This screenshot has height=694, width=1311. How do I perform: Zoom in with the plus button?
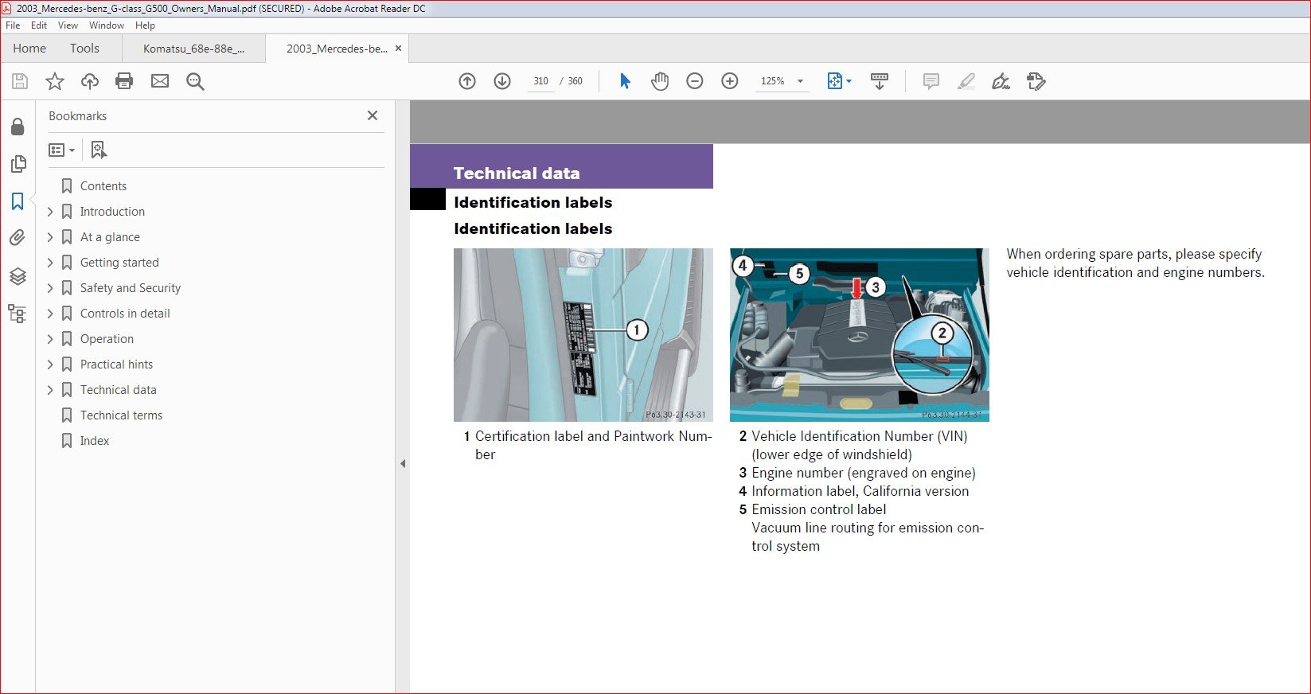tap(730, 81)
